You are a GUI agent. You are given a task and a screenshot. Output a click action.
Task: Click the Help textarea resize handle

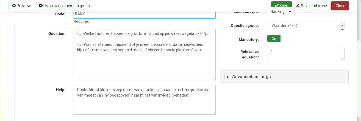214,113
